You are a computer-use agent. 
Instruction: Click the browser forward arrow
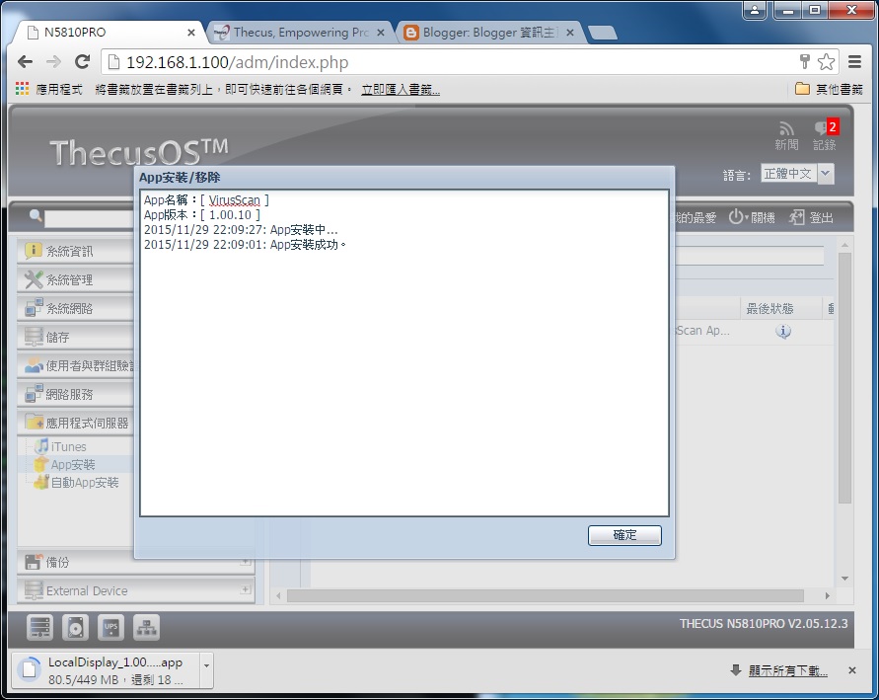pos(53,61)
